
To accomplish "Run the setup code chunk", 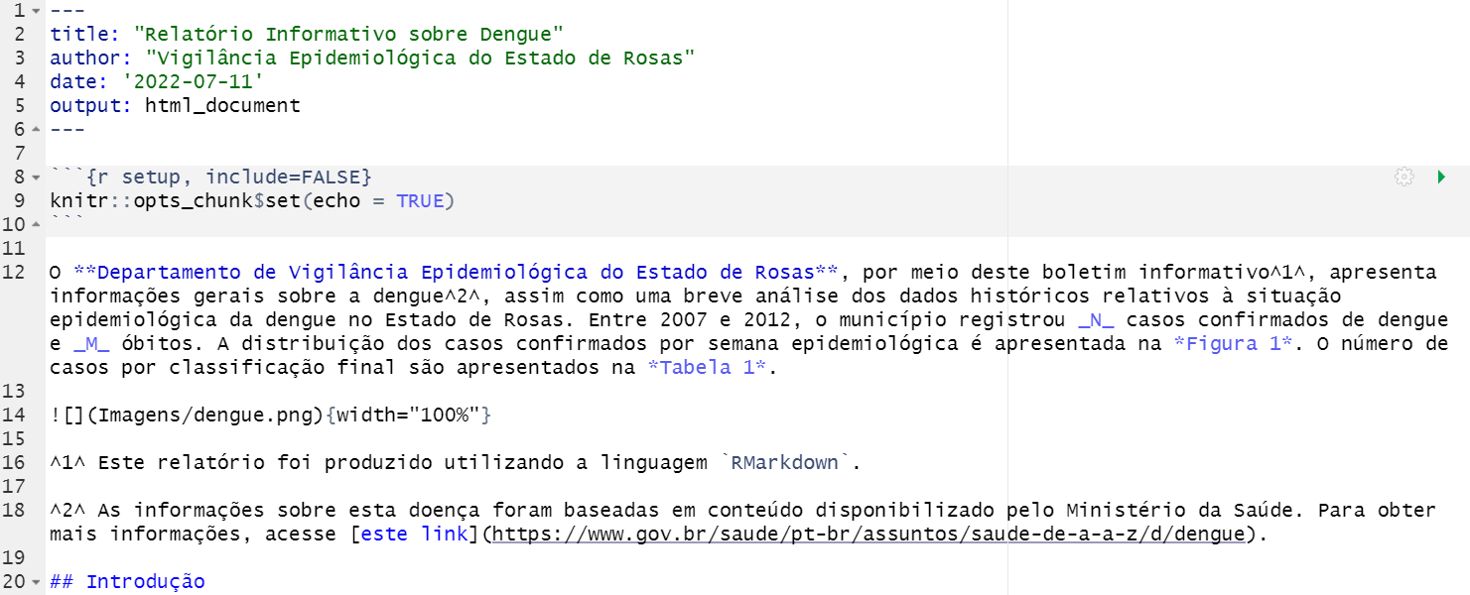I will [1441, 178].
